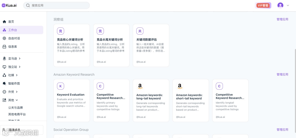
Task: Click the 关 icon on 关键词数据评估 card
Action: click(140, 31)
